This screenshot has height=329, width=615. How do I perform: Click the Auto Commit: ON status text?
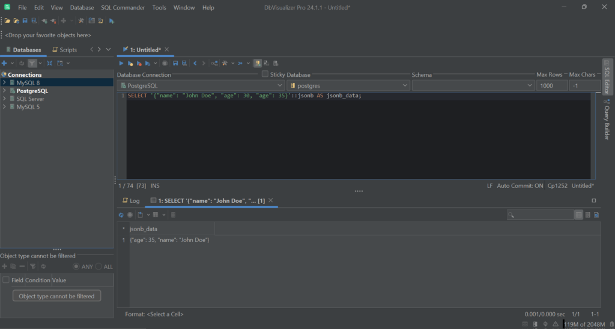tap(520, 186)
